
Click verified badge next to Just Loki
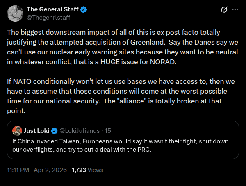pyautogui.click(x=53, y=131)
